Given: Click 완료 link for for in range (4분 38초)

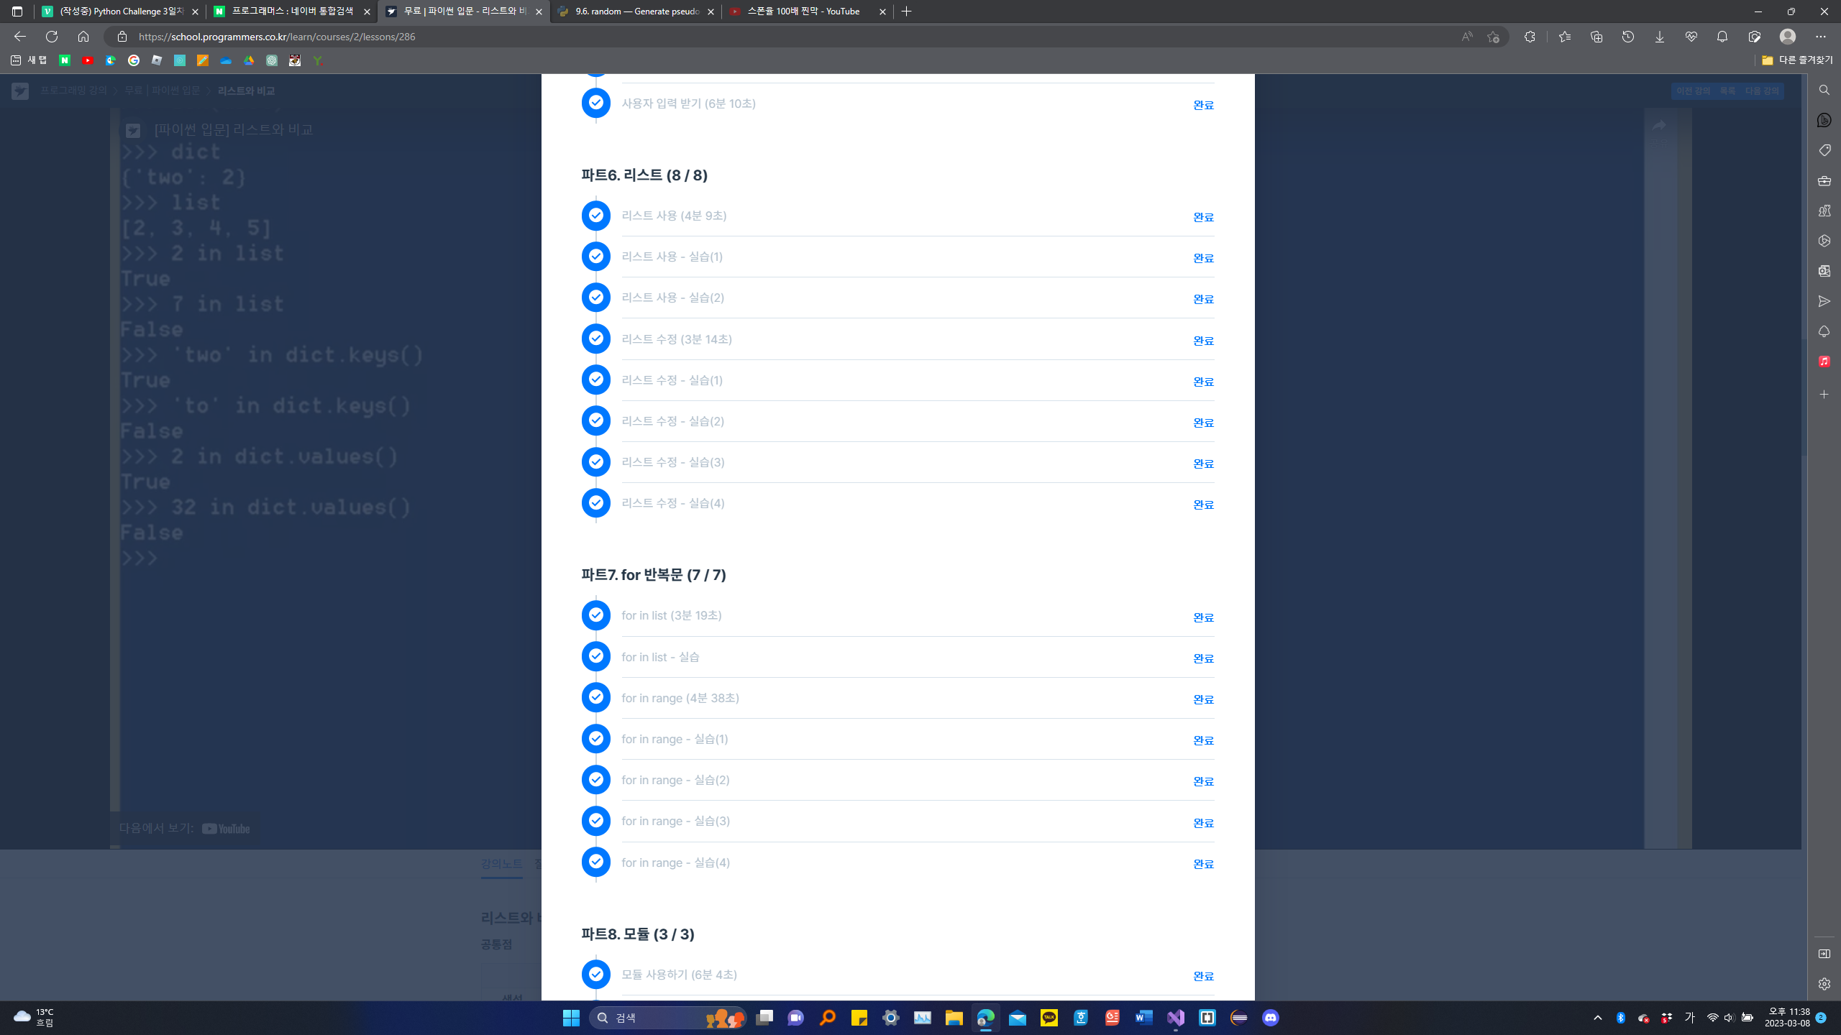Looking at the screenshot, I should pos(1203,699).
